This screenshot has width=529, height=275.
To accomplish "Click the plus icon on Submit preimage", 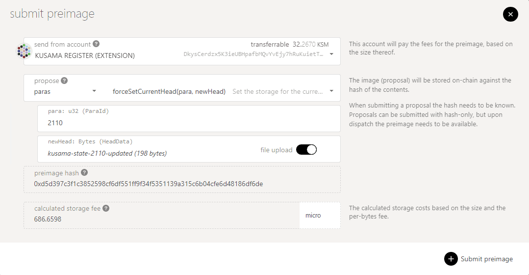I will pyautogui.click(x=451, y=259).
